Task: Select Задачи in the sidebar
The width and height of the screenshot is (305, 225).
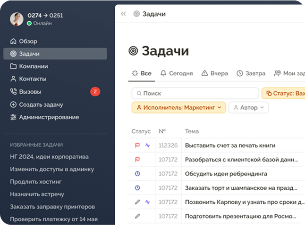Action: click(55, 54)
